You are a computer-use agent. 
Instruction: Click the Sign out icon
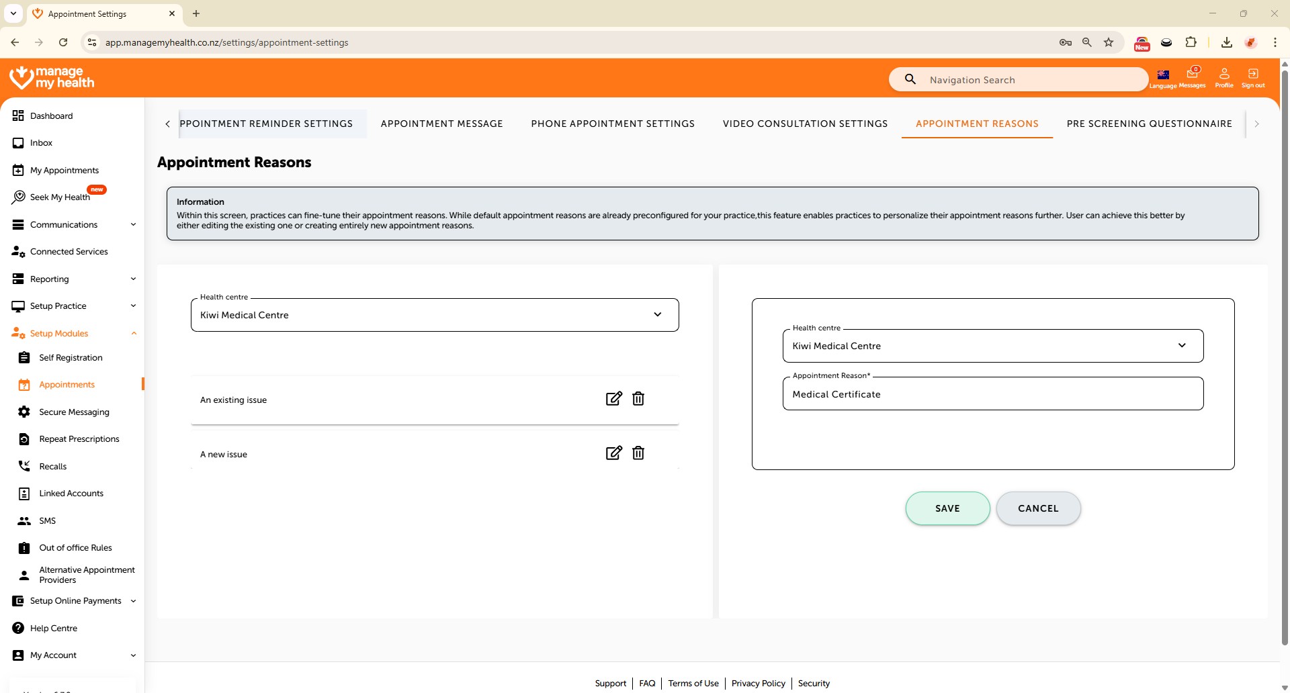1252,77
